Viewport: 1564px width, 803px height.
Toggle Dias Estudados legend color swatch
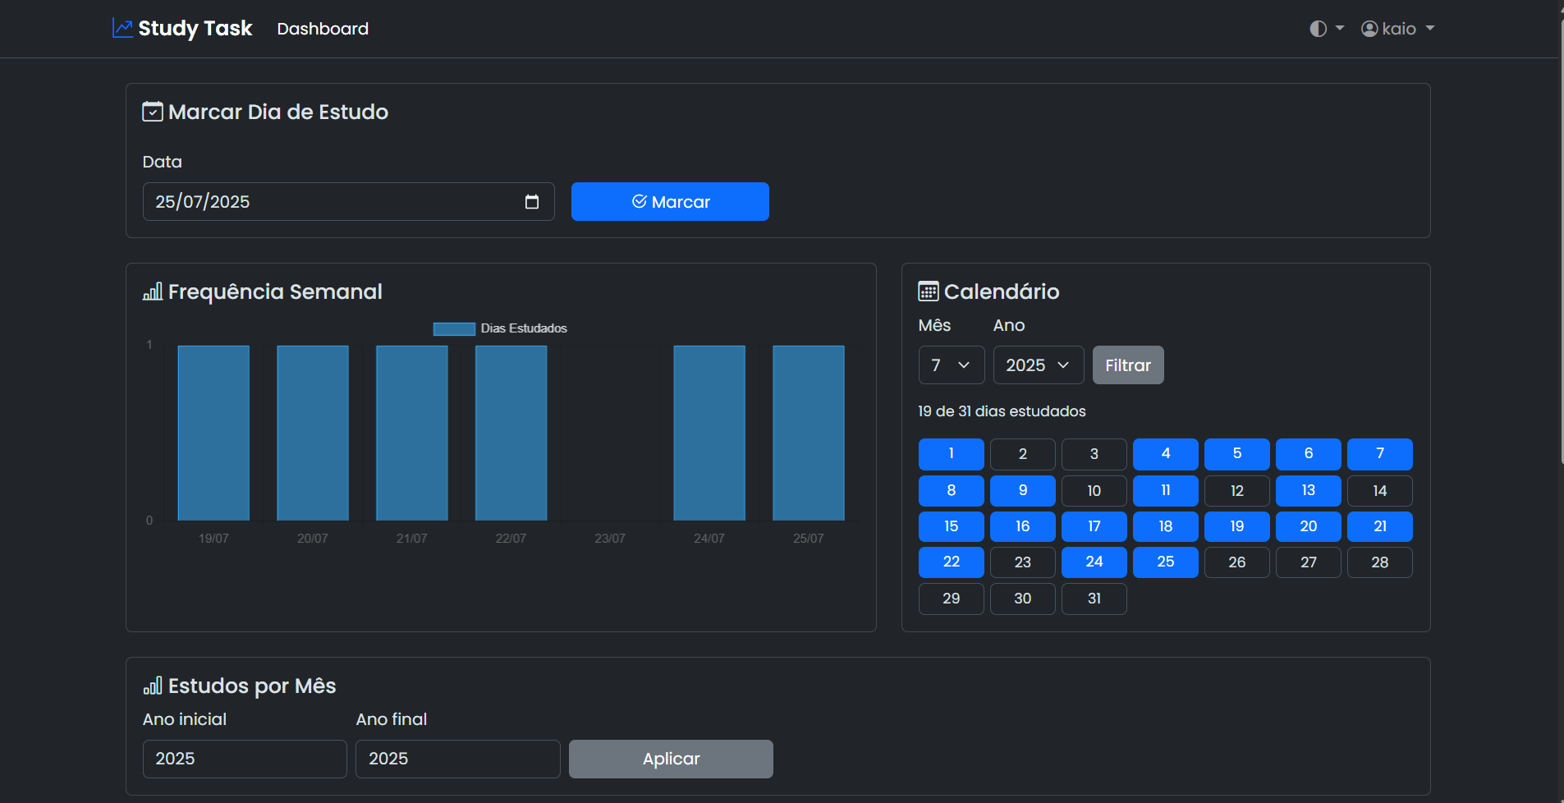click(x=454, y=328)
